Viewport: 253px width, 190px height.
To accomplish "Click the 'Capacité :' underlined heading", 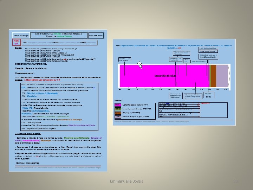I will click(20, 68).
